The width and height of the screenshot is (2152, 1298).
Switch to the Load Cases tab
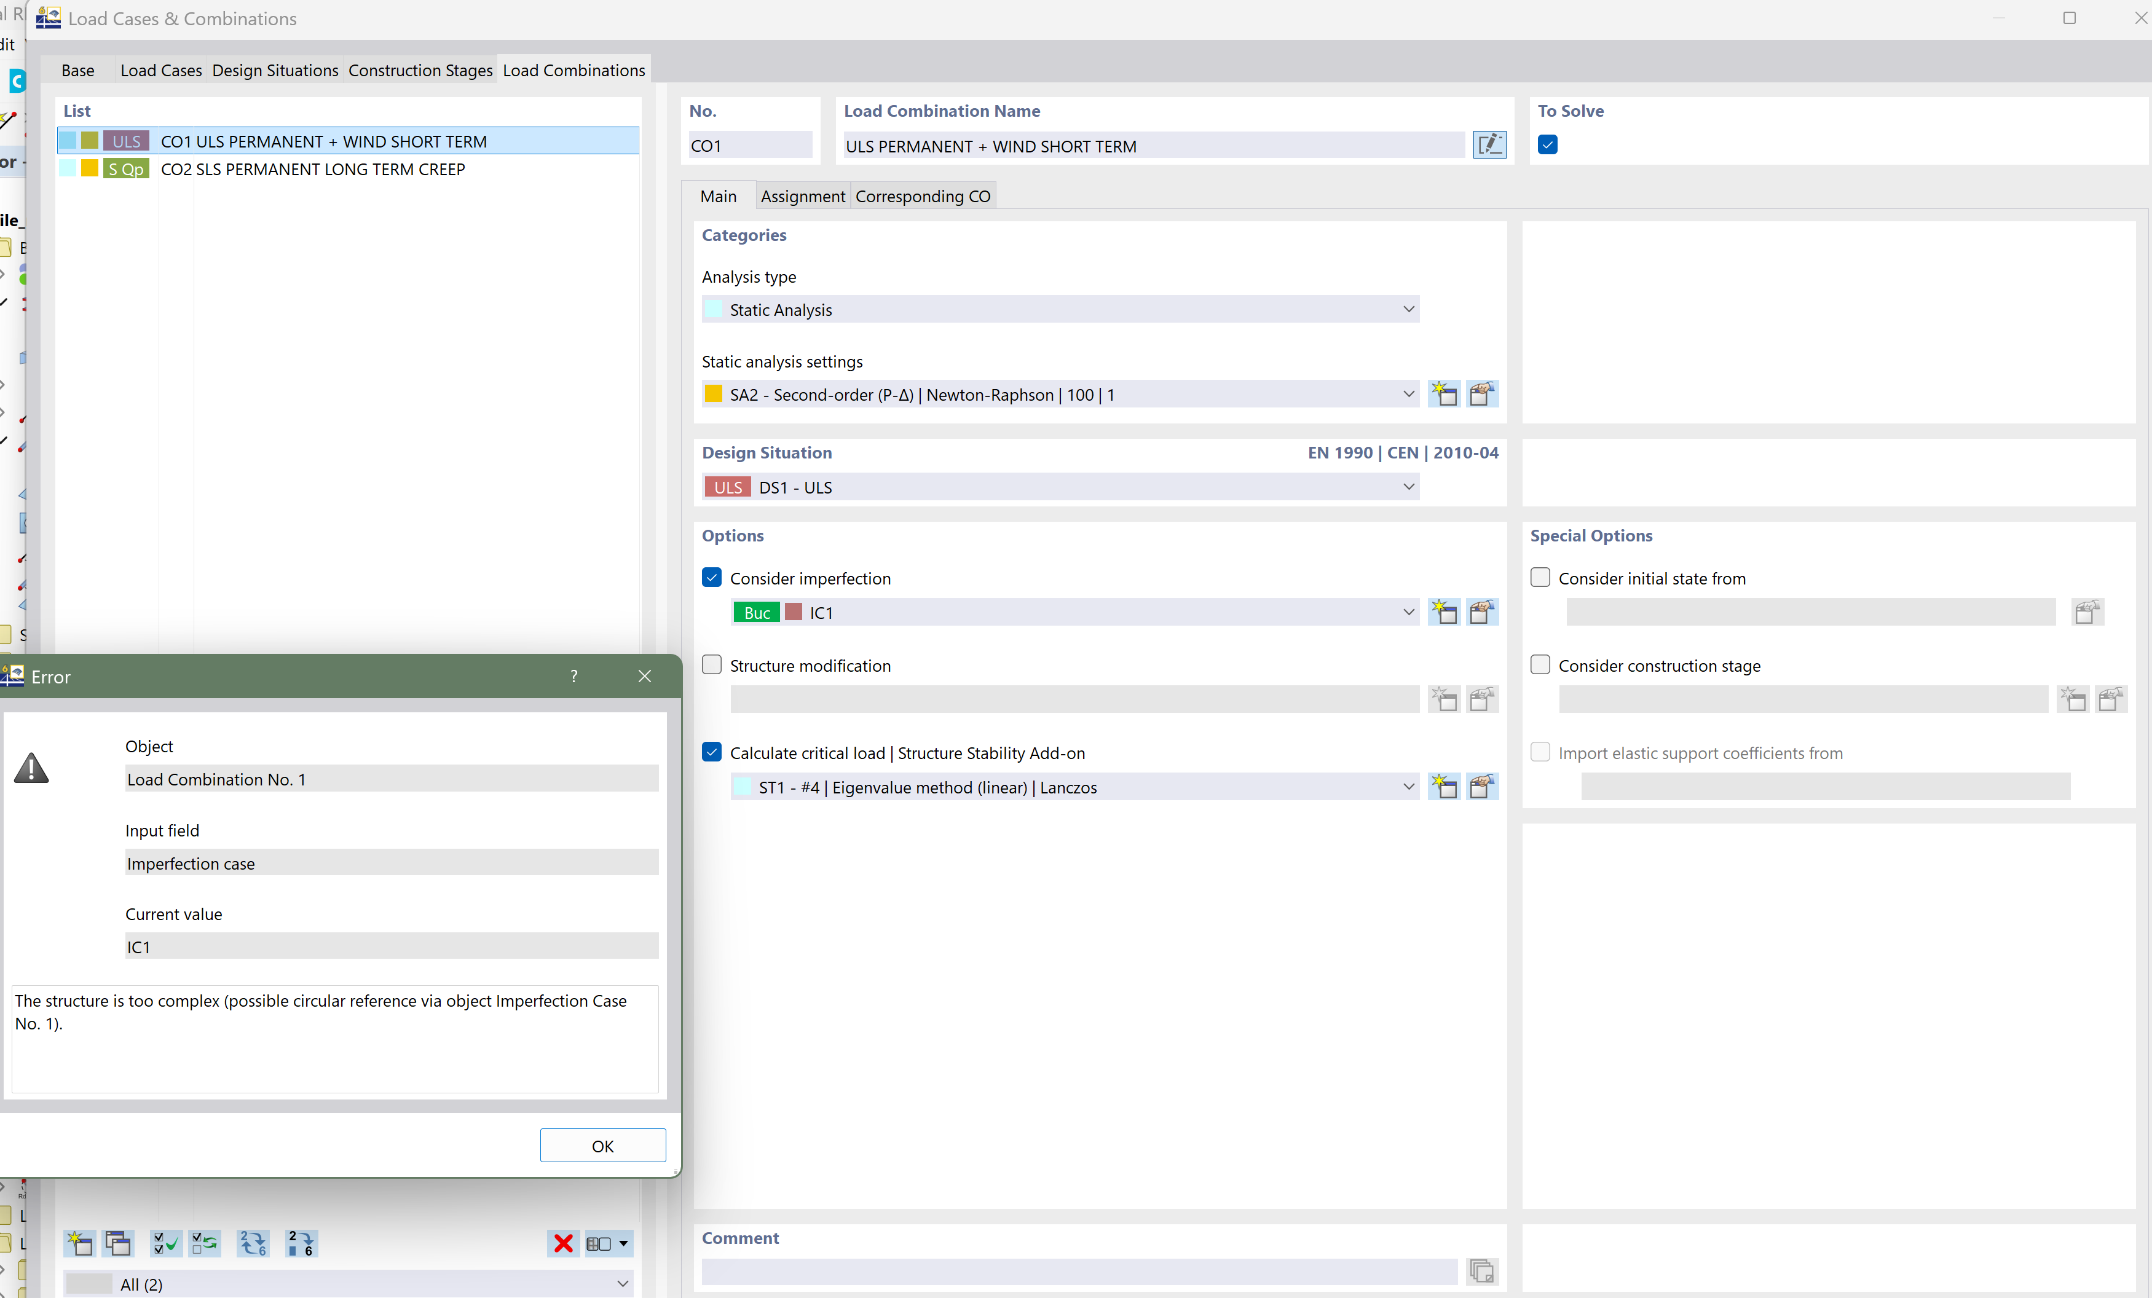coord(160,70)
